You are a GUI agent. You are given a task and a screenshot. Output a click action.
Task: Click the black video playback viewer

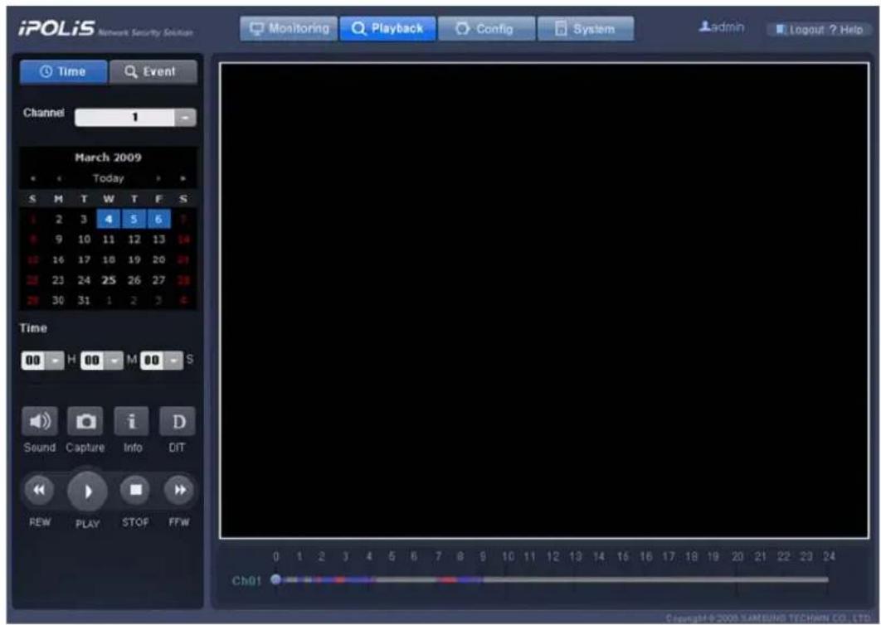(544, 300)
